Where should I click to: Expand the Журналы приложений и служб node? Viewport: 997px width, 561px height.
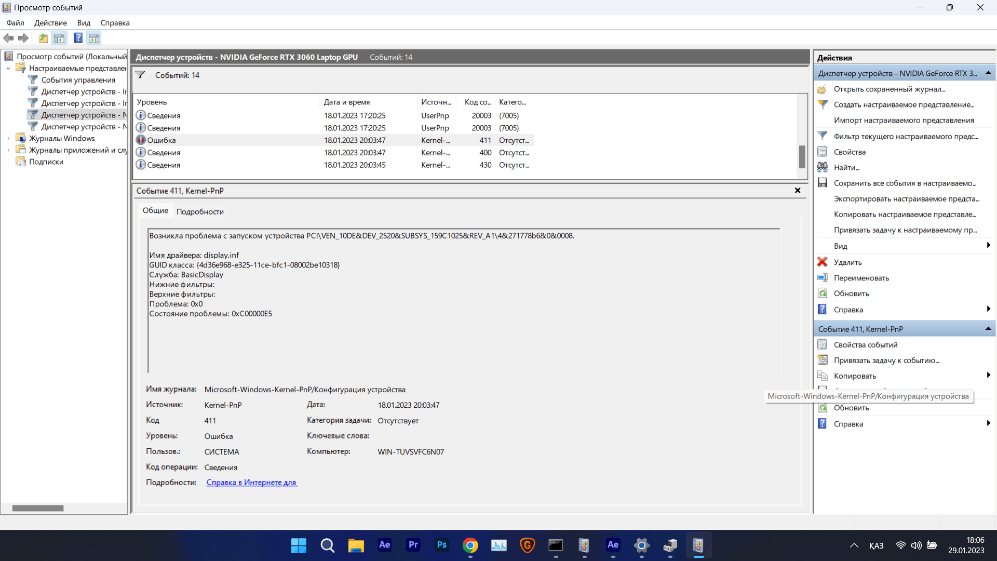pos(8,150)
